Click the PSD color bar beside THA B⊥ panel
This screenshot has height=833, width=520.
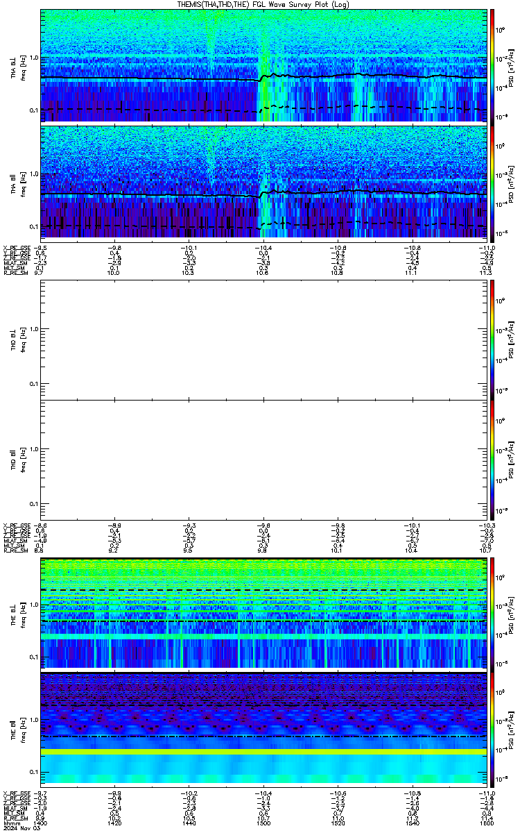(x=492, y=66)
